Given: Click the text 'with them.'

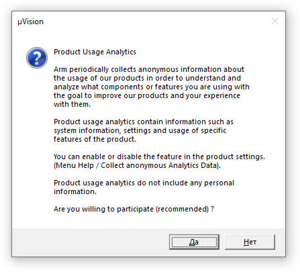Looking at the screenshot, I should pos(72,104).
